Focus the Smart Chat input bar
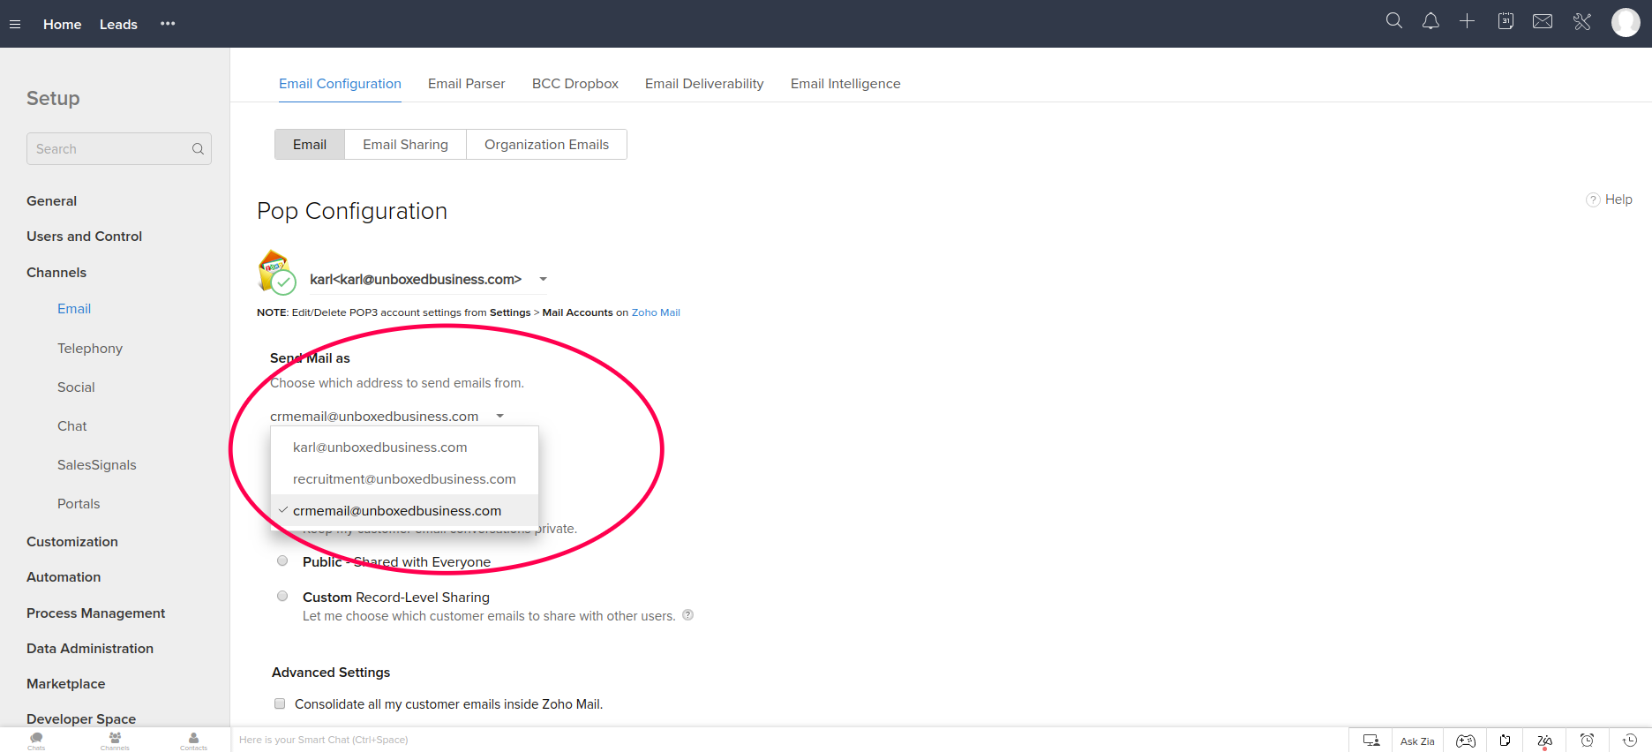 (x=790, y=740)
